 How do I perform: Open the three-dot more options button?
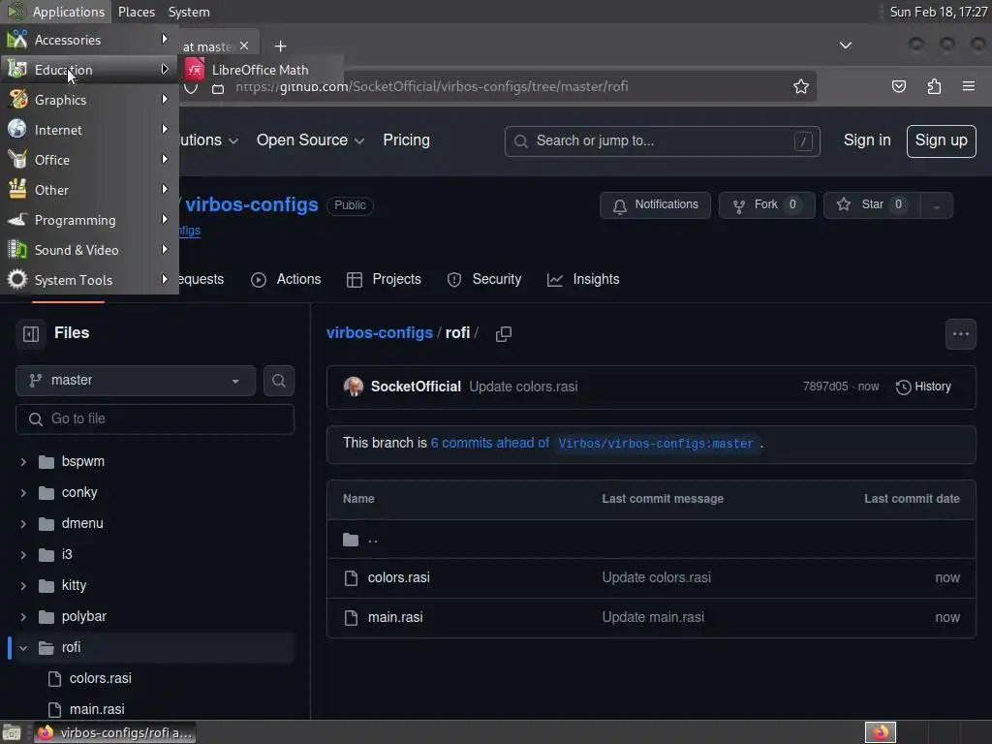(x=960, y=334)
